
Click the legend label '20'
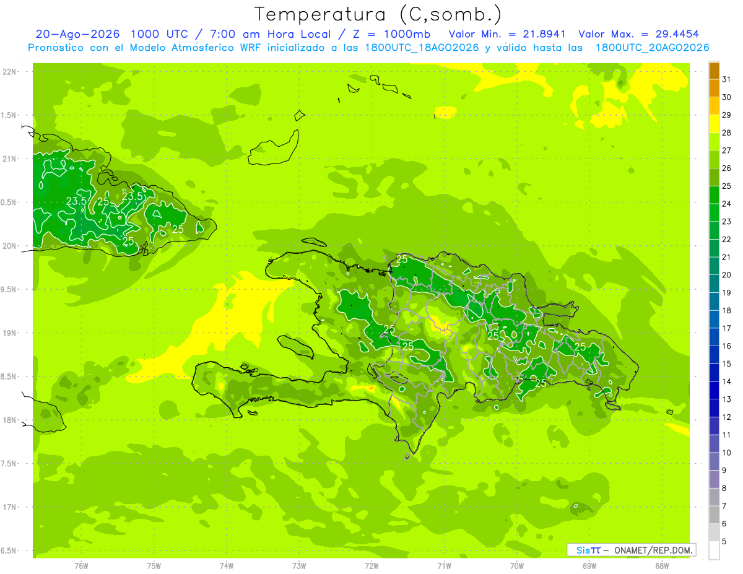pyautogui.click(x=727, y=275)
